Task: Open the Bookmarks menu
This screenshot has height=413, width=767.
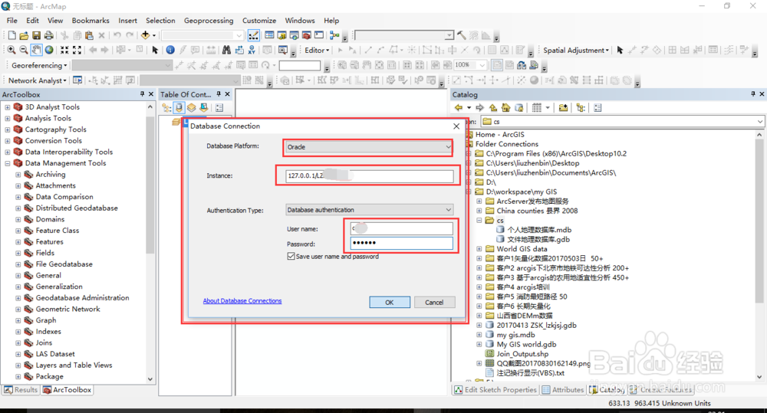Action: tap(91, 21)
